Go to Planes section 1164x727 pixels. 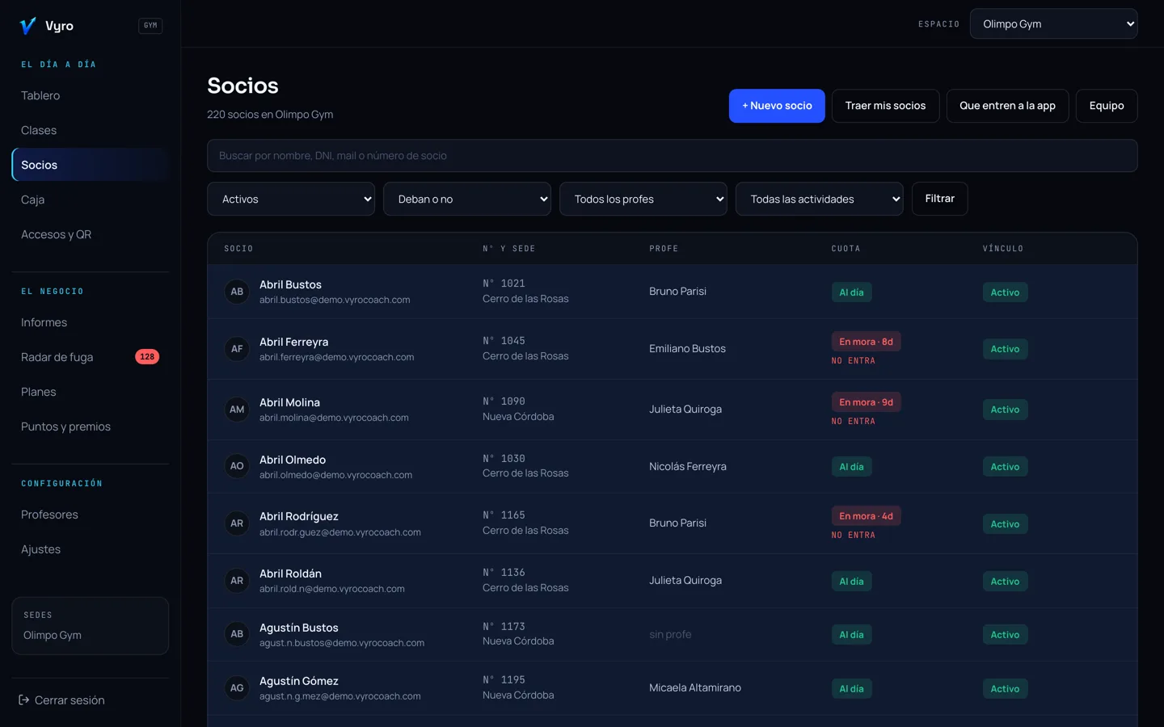(91, 392)
